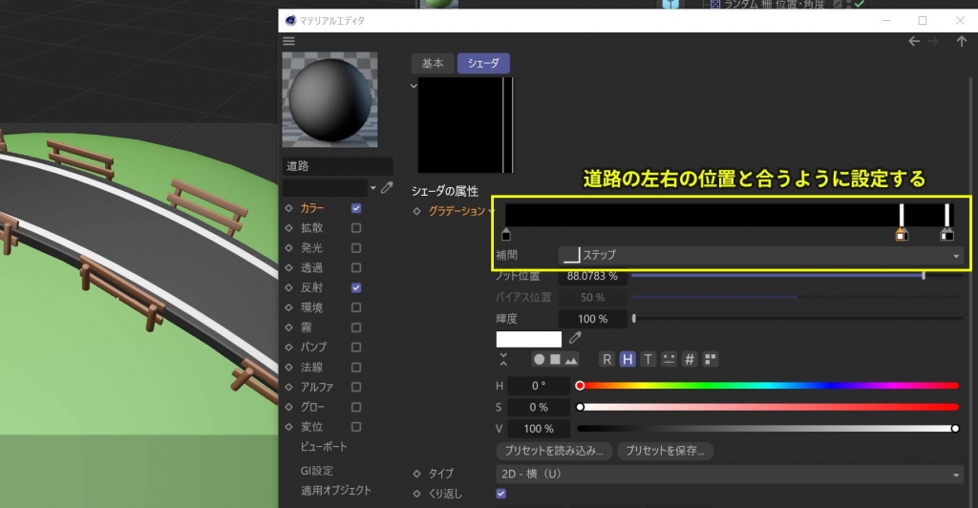Click the ノット位置 slider handle
This screenshot has height=508, width=978.
pos(924,276)
